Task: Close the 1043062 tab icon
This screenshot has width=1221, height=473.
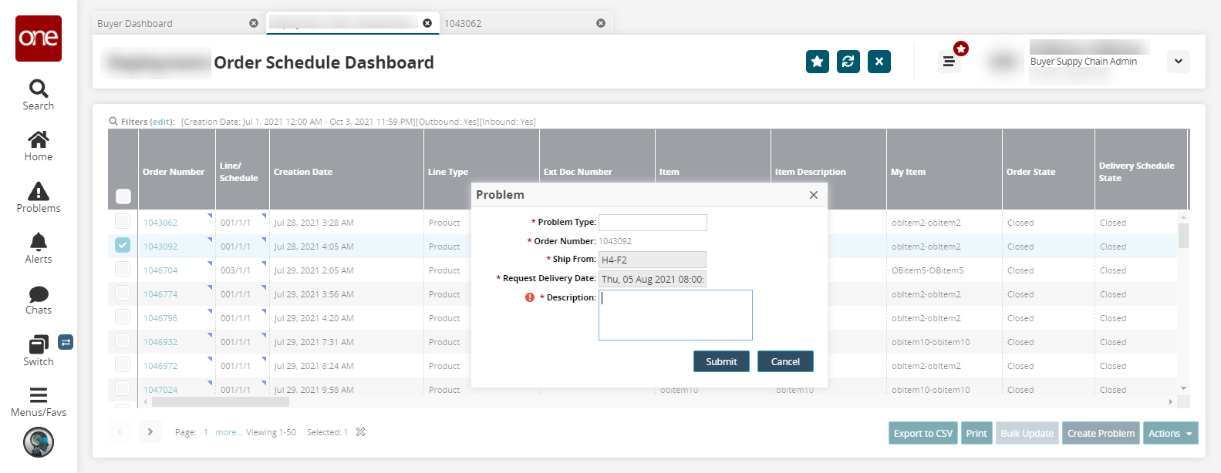Action: pos(601,23)
